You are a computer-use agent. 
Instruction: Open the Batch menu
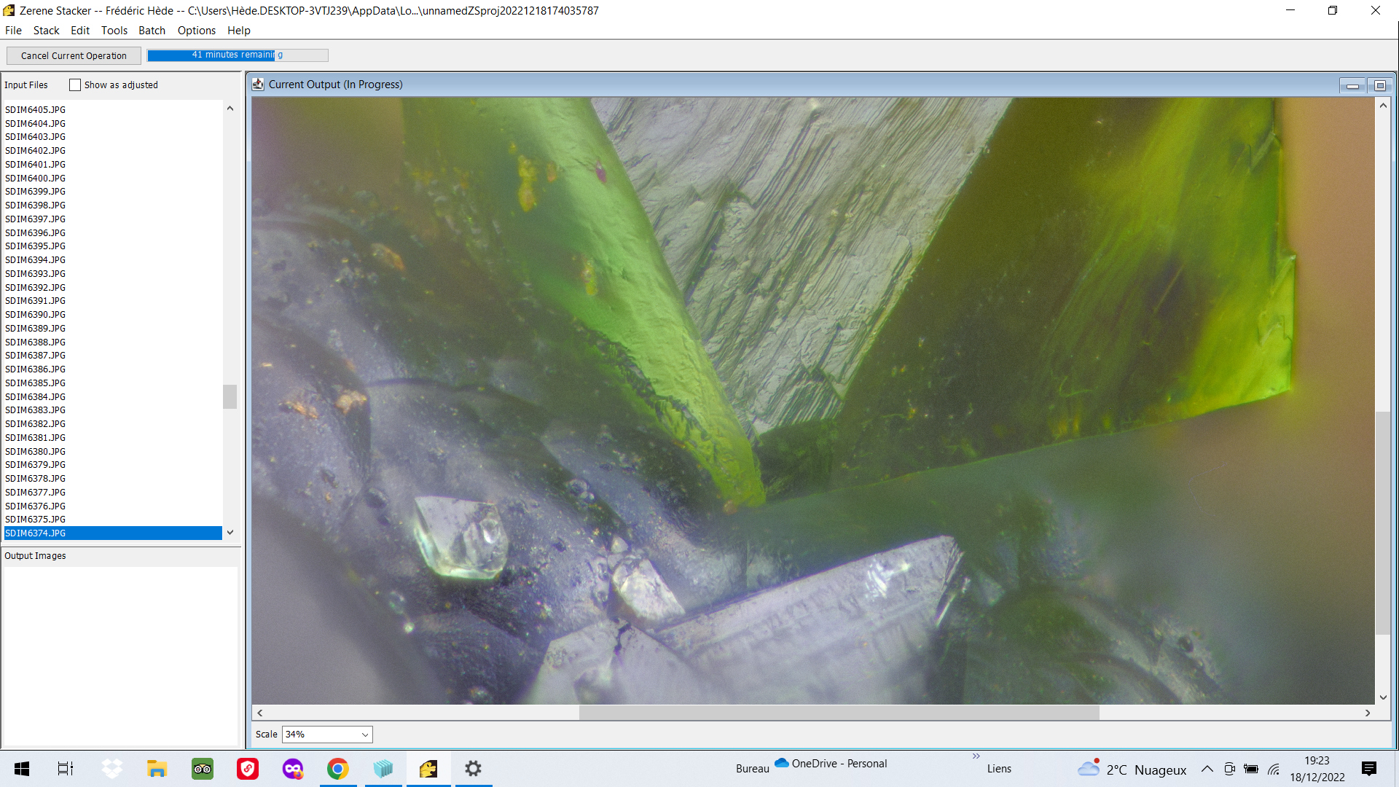click(x=152, y=31)
